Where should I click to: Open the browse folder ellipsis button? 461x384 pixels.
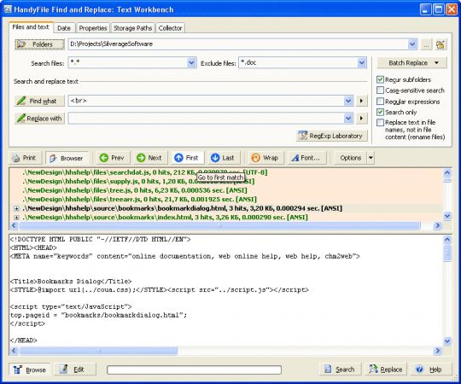coord(426,44)
